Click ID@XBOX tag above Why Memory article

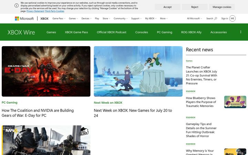(x=190, y=144)
